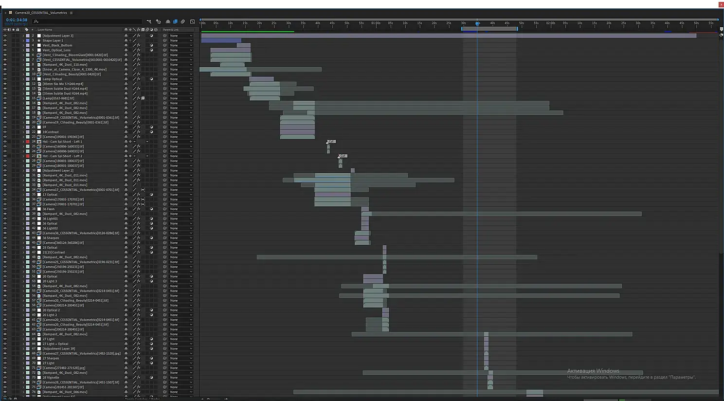Click label color swatch of 20 Optical
This screenshot has height=401, width=724.
[x=28, y=276]
